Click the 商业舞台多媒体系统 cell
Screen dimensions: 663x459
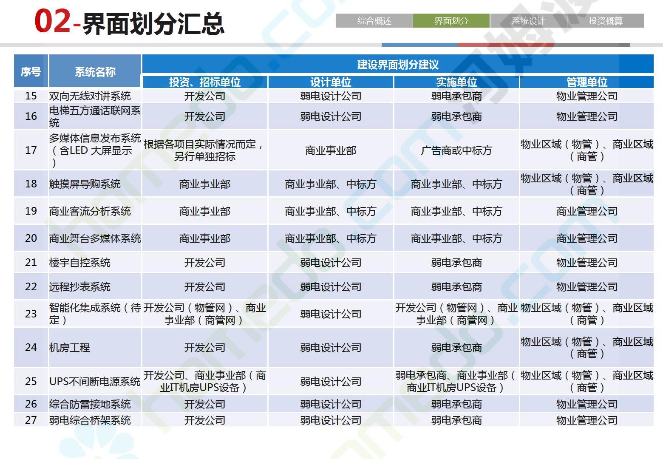coord(95,238)
